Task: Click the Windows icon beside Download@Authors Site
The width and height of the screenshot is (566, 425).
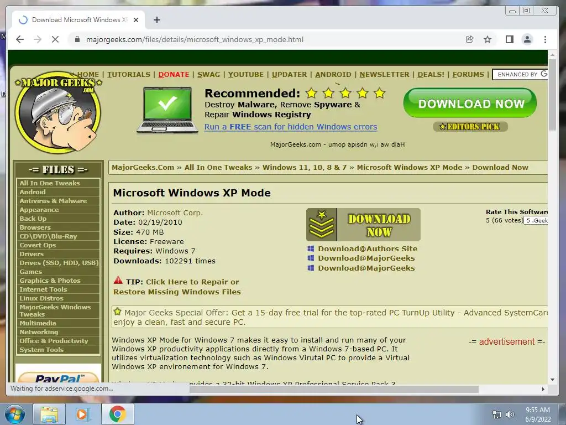Action: tap(311, 248)
